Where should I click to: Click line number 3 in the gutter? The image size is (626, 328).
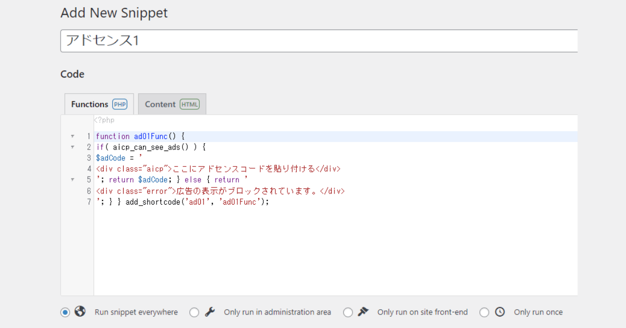[89, 158]
